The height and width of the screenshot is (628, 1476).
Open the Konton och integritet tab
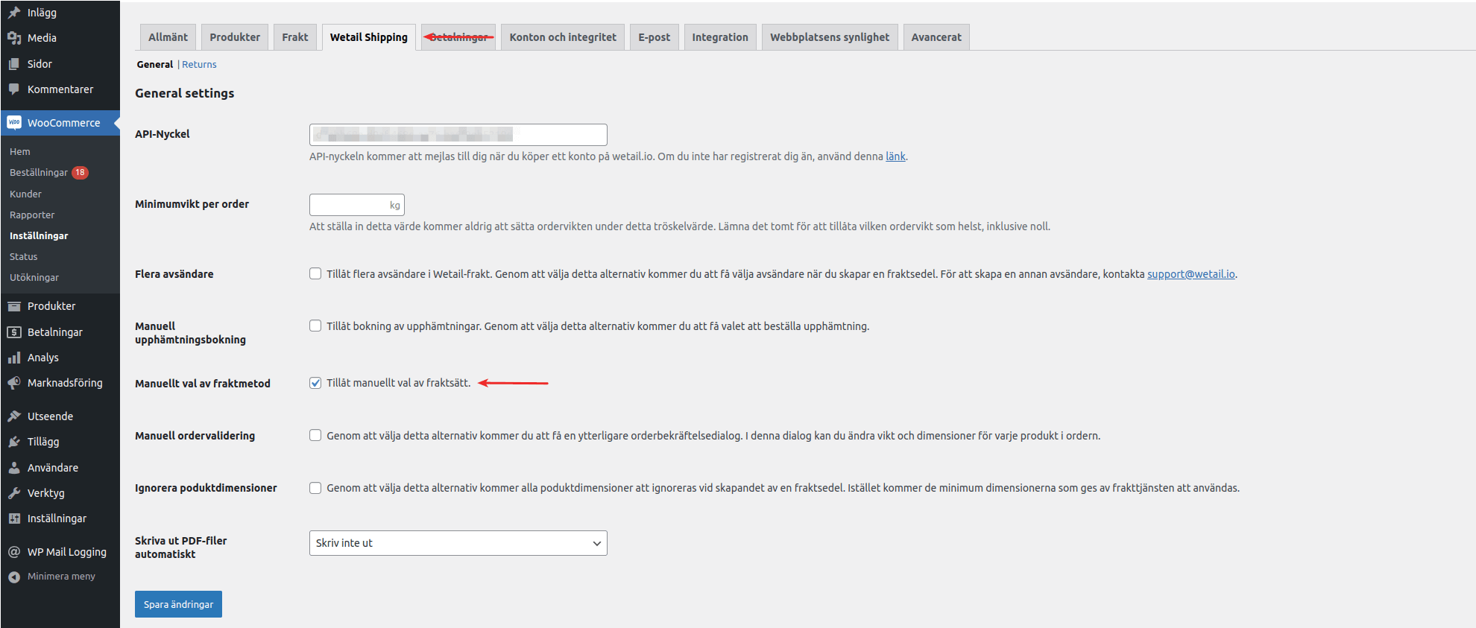pos(563,37)
